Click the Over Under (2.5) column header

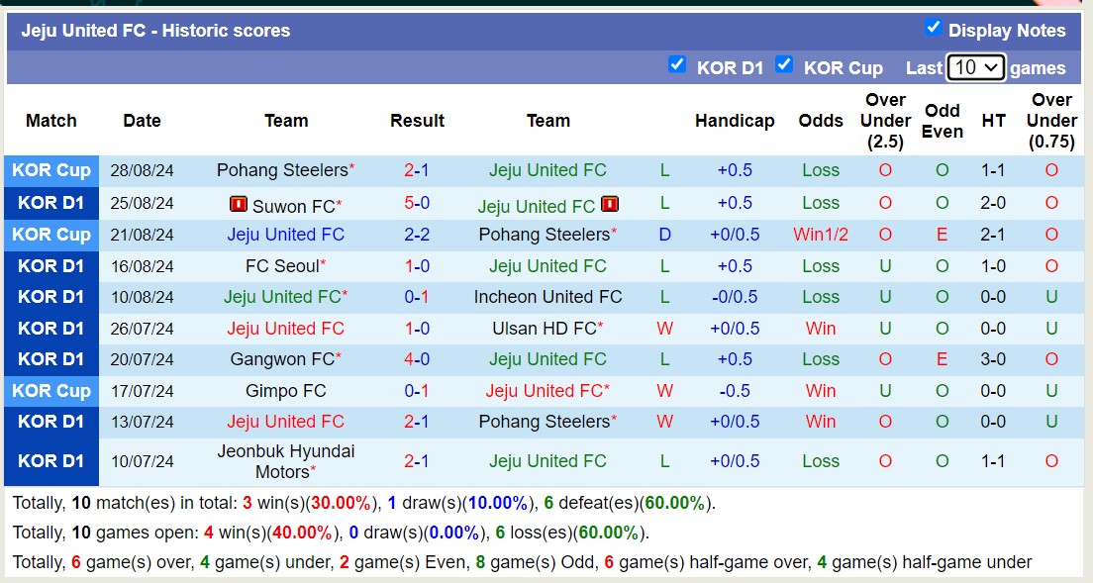click(x=885, y=121)
